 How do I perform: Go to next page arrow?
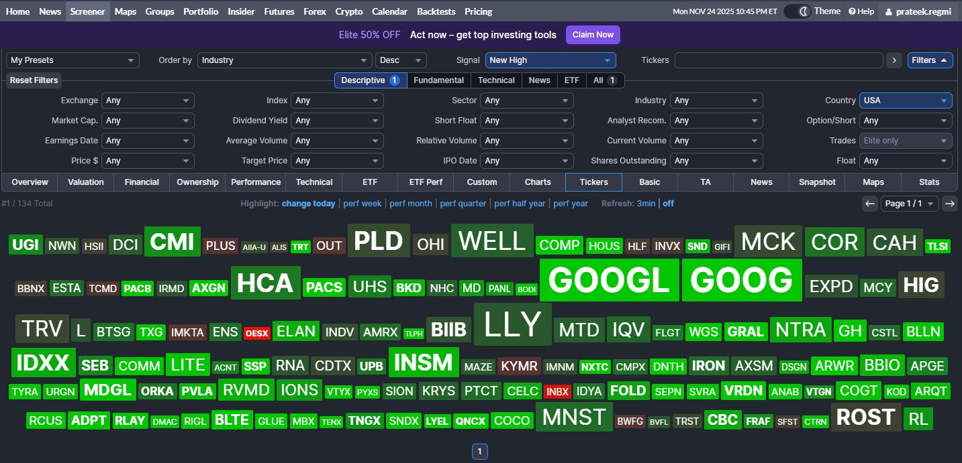click(x=949, y=204)
